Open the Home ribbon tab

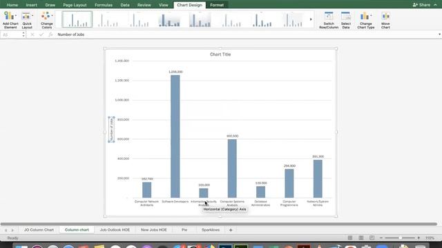(x=12, y=5)
